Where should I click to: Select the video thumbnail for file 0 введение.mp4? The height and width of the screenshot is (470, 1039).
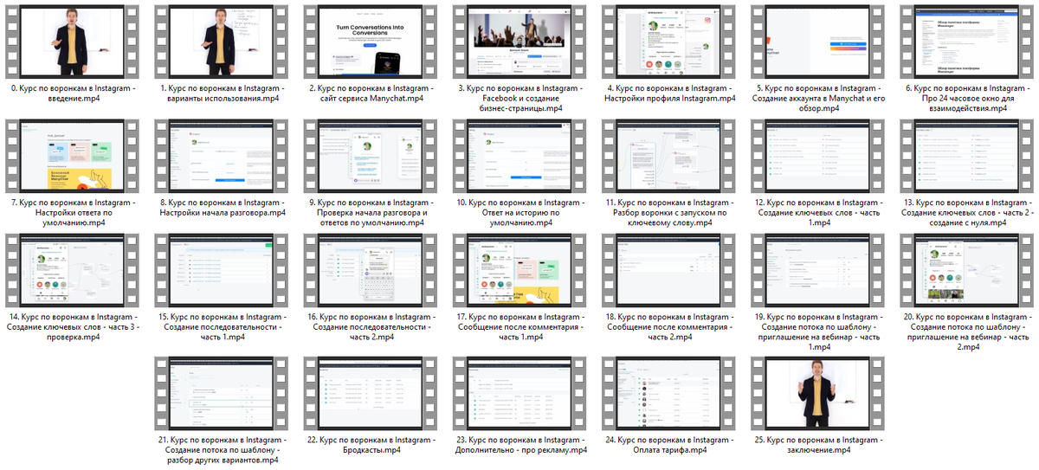[71, 41]
